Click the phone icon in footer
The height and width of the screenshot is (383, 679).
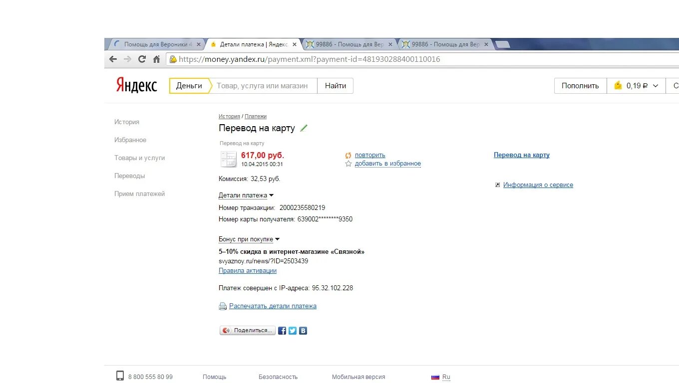tap(120, 376)
